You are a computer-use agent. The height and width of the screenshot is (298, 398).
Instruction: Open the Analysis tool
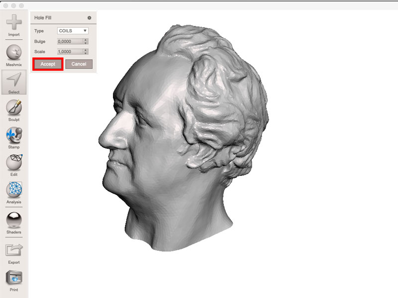point(14,193)
